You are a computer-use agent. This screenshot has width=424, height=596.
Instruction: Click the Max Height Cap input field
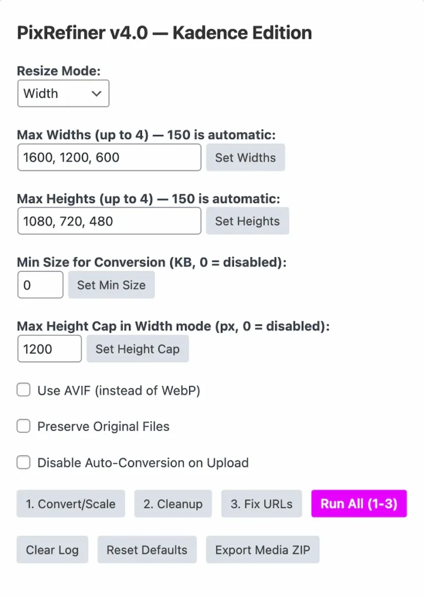[49, 349]
